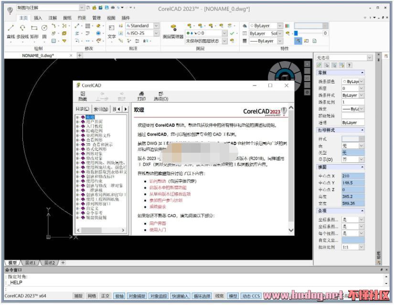This screenshot has width=394, height=305.
Task: Click the Undo arrow in quick toolbar
Action: pos(118,8)
